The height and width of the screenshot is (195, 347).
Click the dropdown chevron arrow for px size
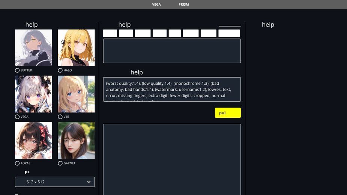pos(89,182)
